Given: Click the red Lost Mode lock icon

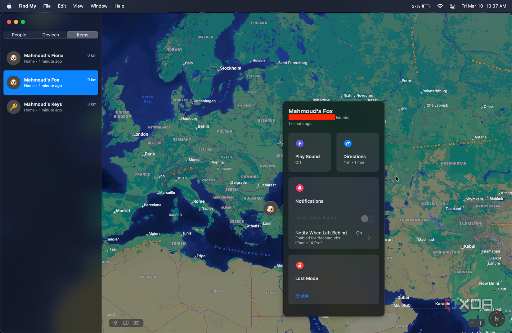Looking at the screenshot, I should (x=299, y=265).
